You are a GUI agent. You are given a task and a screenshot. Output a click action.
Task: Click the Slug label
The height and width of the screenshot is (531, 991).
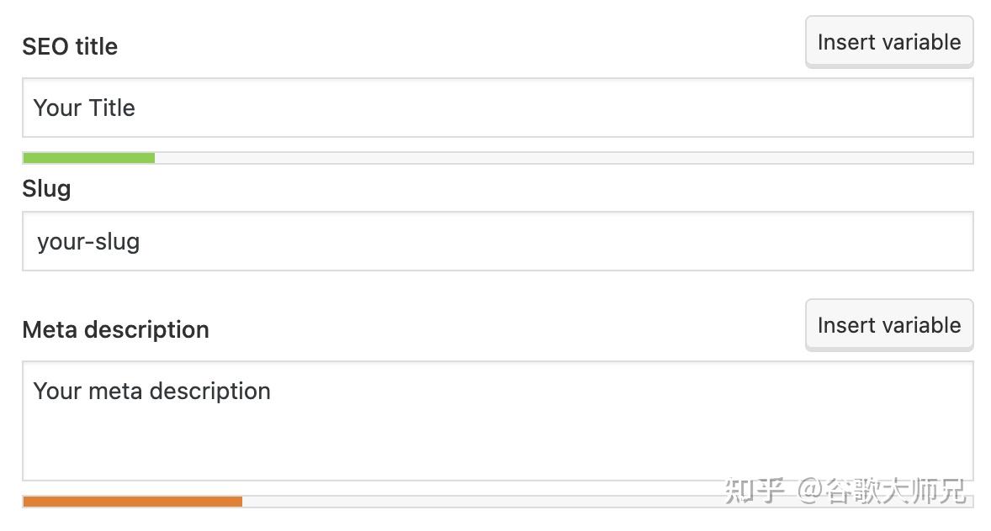coord(46,189)
